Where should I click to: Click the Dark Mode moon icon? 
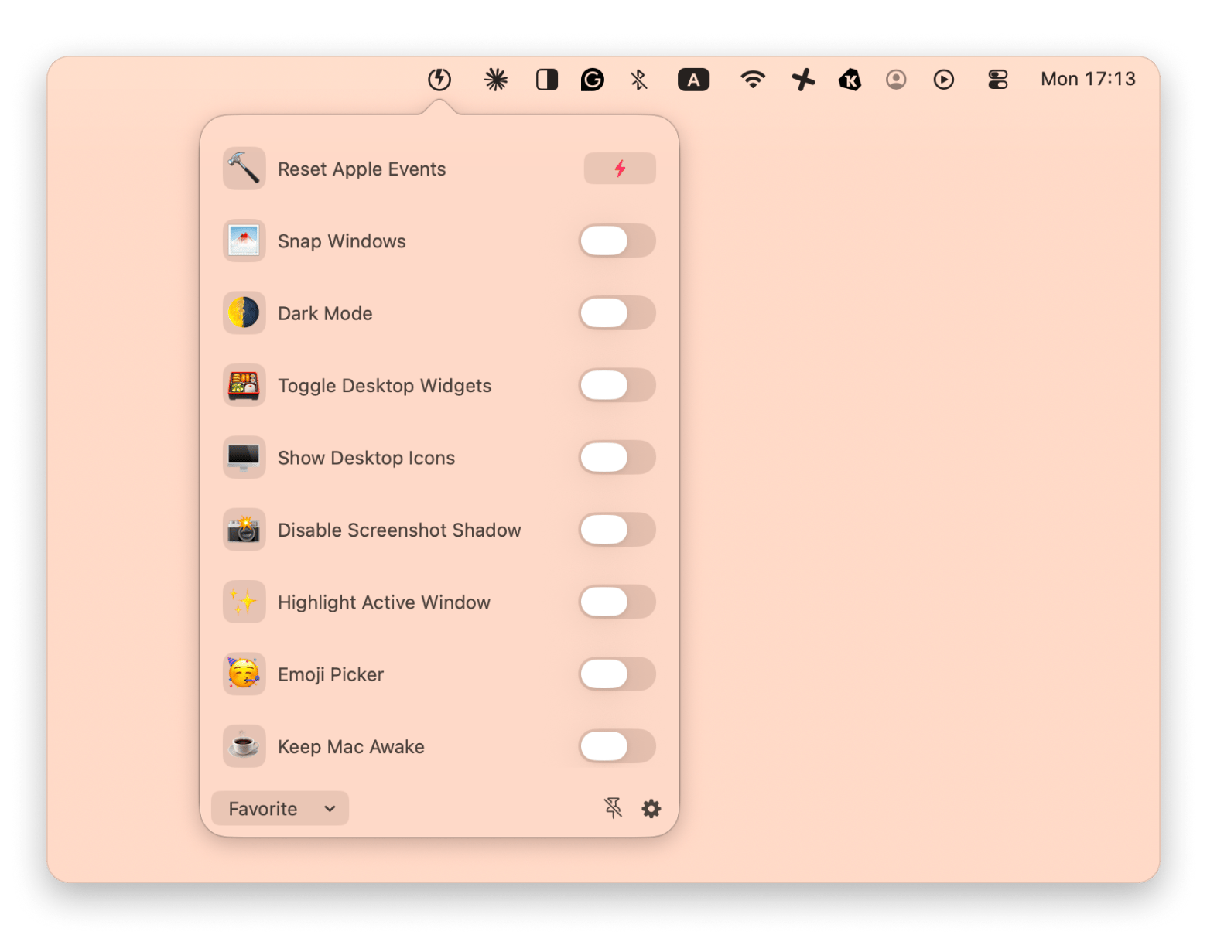click(x=244, y=313)
